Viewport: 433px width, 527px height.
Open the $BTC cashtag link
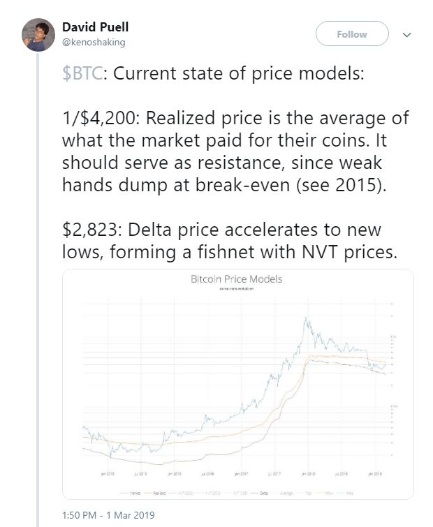pyautogui.click(x=82, y=75)
